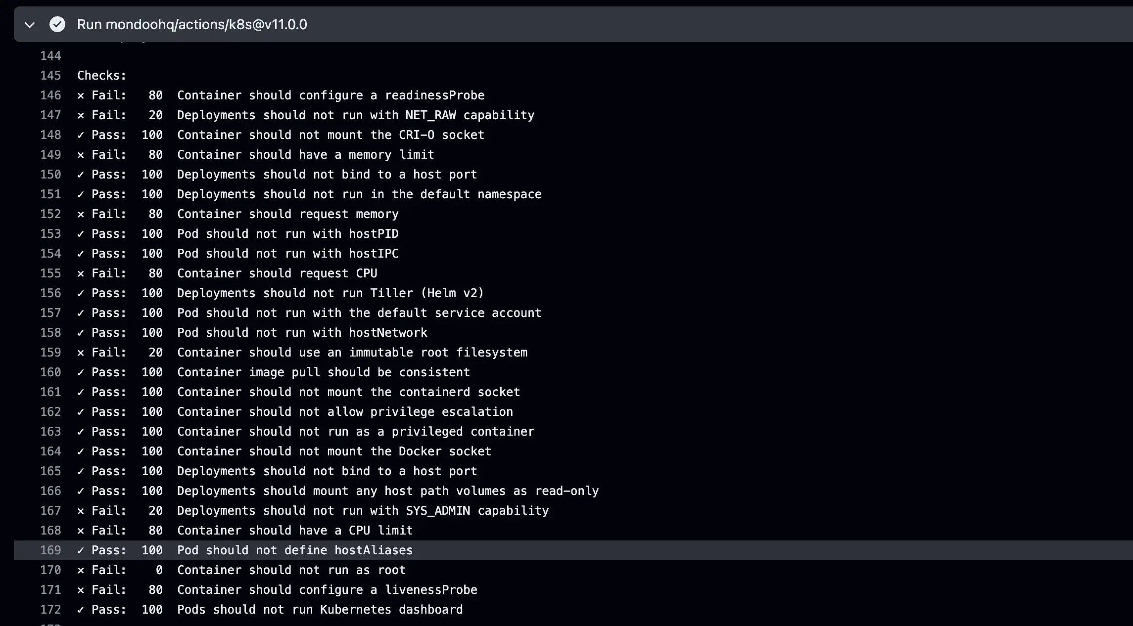Click the NET_RAW capability check line
Image resolution: width=1133 pixels, height=626 pixels.
306,115
